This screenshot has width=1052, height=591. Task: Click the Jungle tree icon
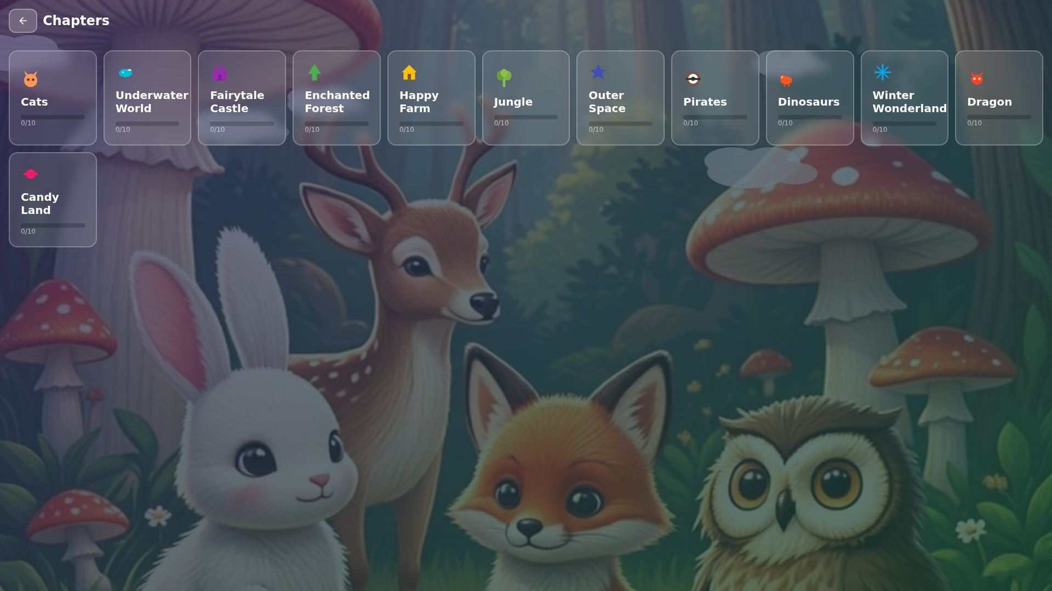(504, 78)
